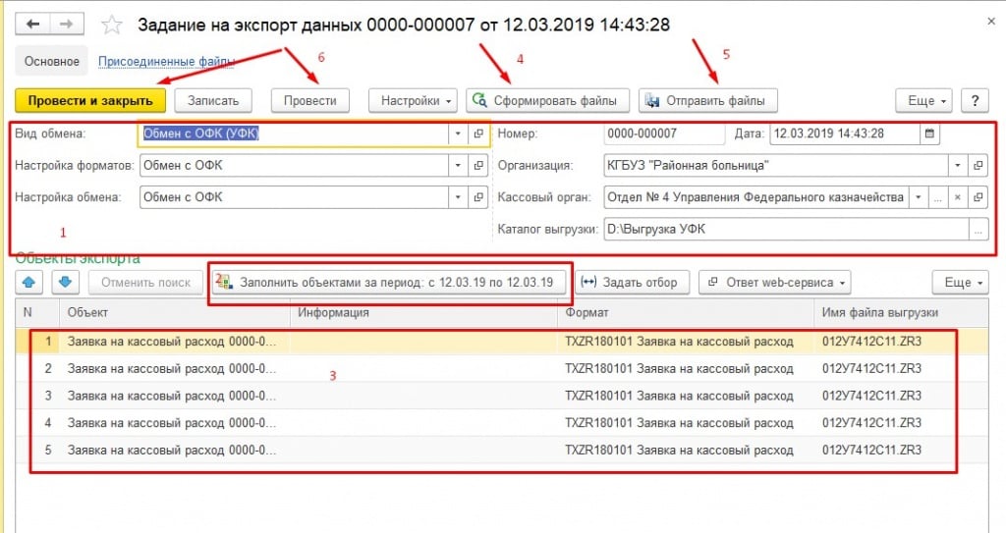Browse for 'Каталог выгрузки' folder via ellipsis
The width and height of the screenshot is (1006, 533).
(x=977, y=230)
